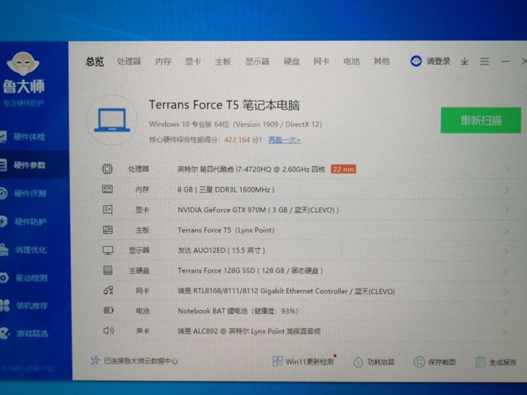This screenshot has height=395, width=527.
Task: Click the Notebook BAT battery text
Action: point(237,311)
